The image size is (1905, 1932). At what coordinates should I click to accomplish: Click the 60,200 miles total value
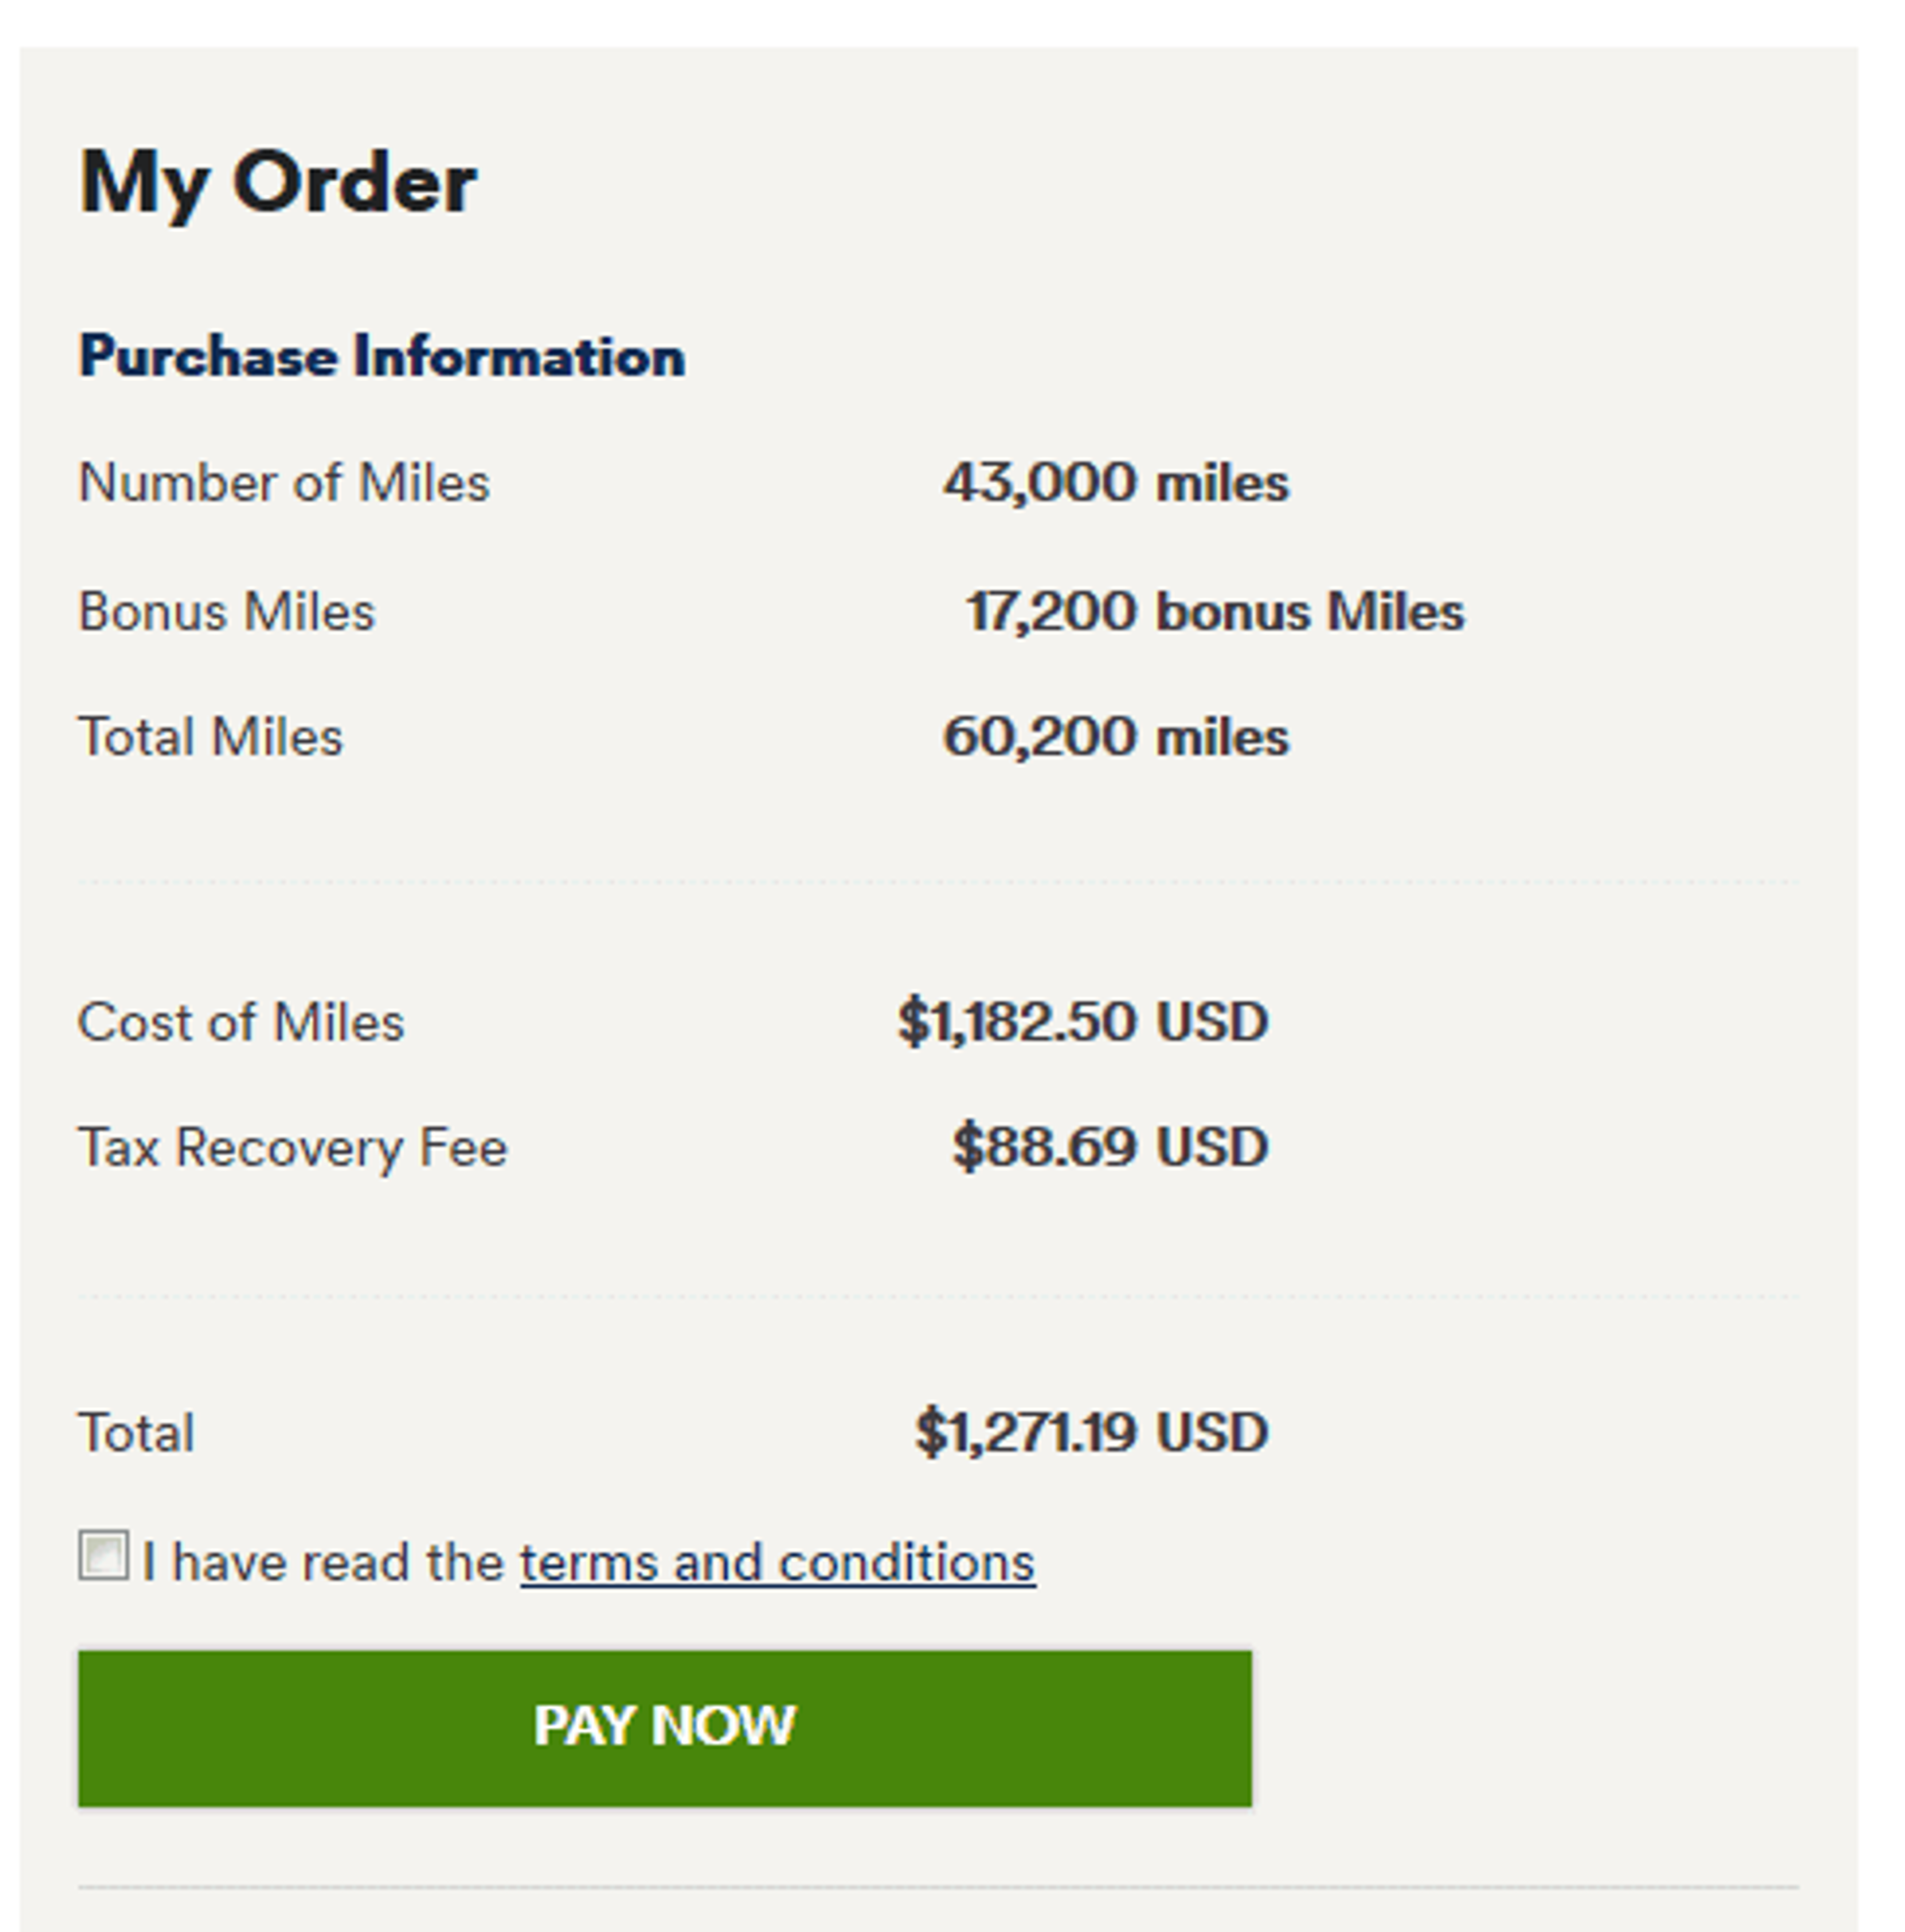click(x=1116, y=737)
